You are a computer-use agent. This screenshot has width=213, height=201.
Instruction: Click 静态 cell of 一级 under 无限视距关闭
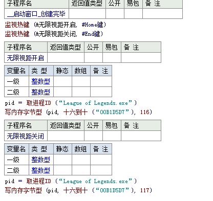tap(62, 160)
